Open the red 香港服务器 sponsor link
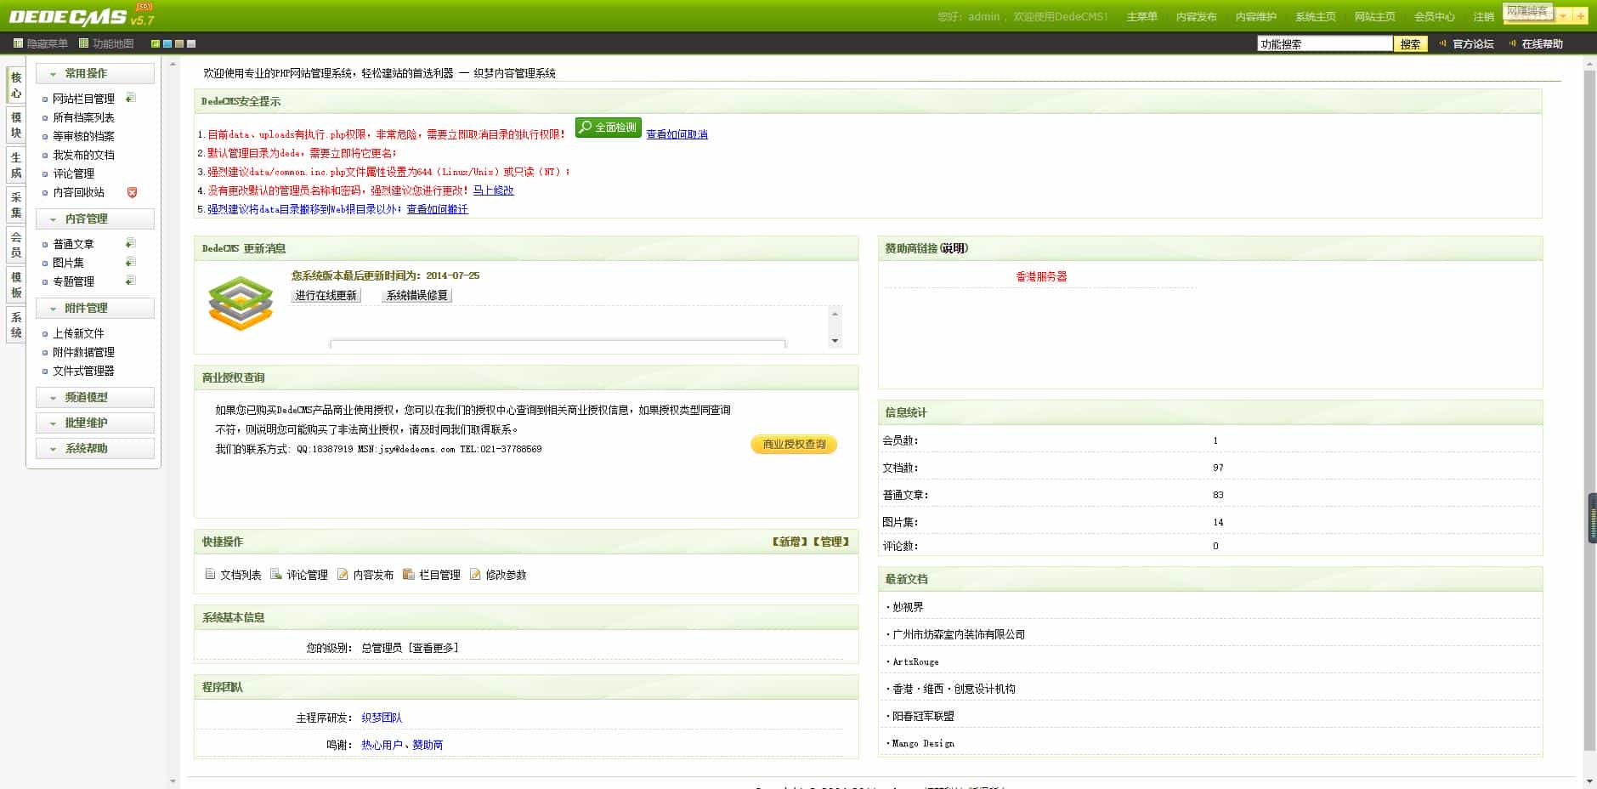Screen dimensions: 1597x789 (x=1041, y=276)
